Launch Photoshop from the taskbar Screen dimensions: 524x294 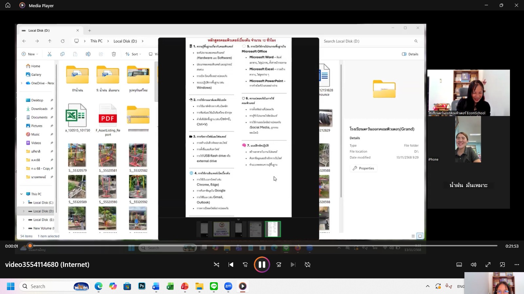142,286
